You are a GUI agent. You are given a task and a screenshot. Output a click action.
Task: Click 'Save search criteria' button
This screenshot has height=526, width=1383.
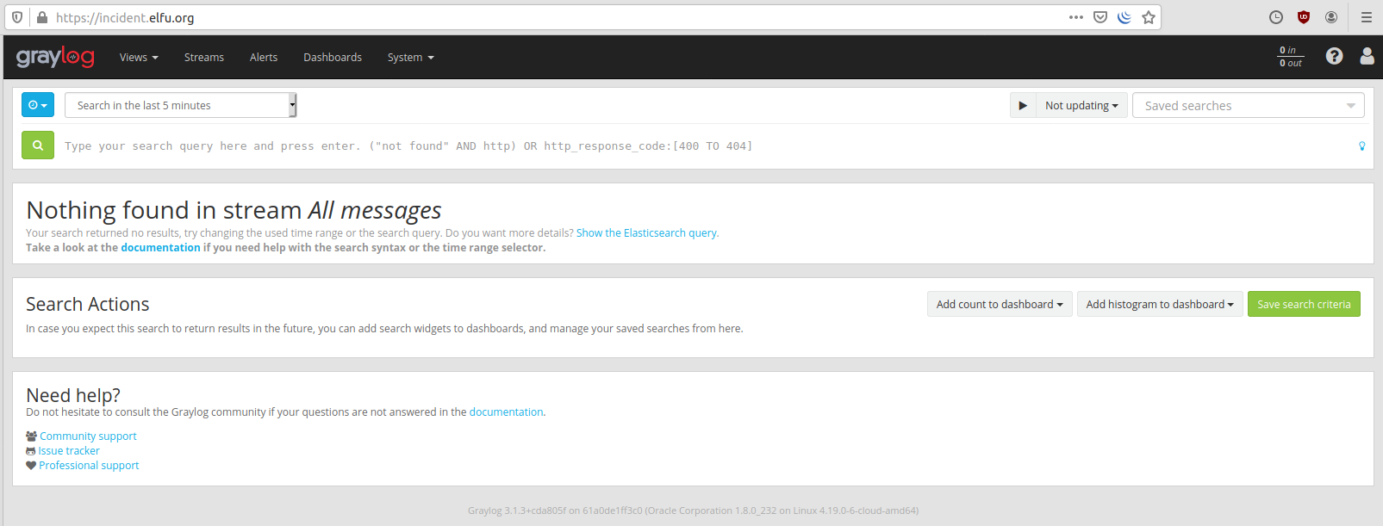[1304, 304]
